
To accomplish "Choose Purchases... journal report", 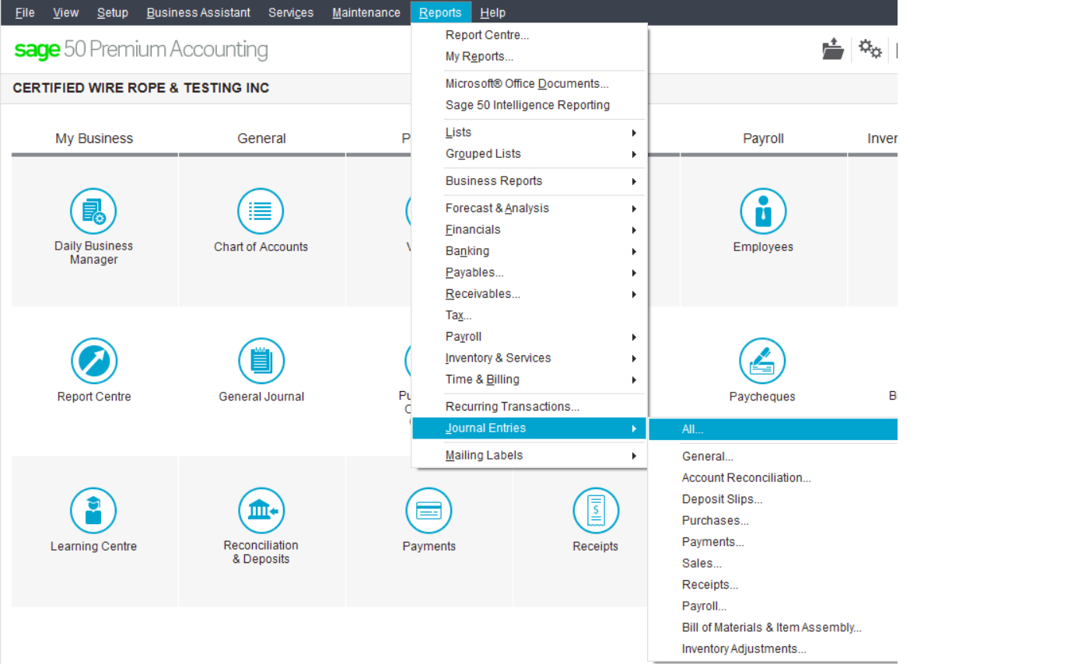I will (x=773, y=521).
